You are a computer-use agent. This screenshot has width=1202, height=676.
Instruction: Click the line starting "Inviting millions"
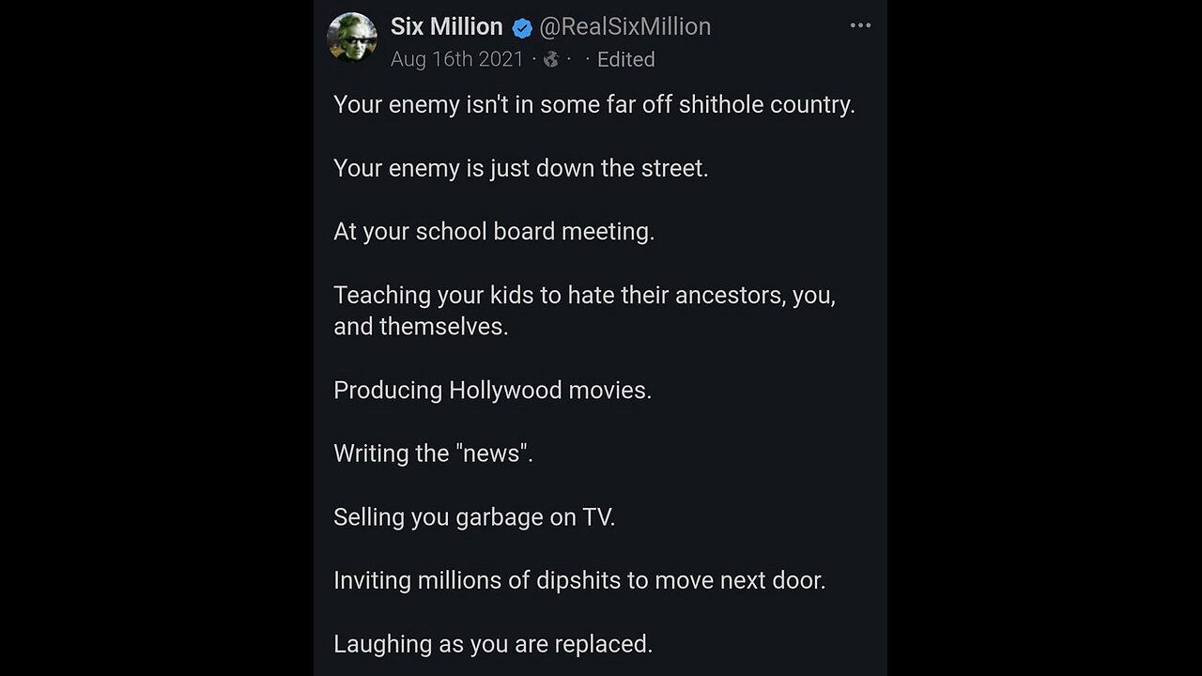(579, 580)
